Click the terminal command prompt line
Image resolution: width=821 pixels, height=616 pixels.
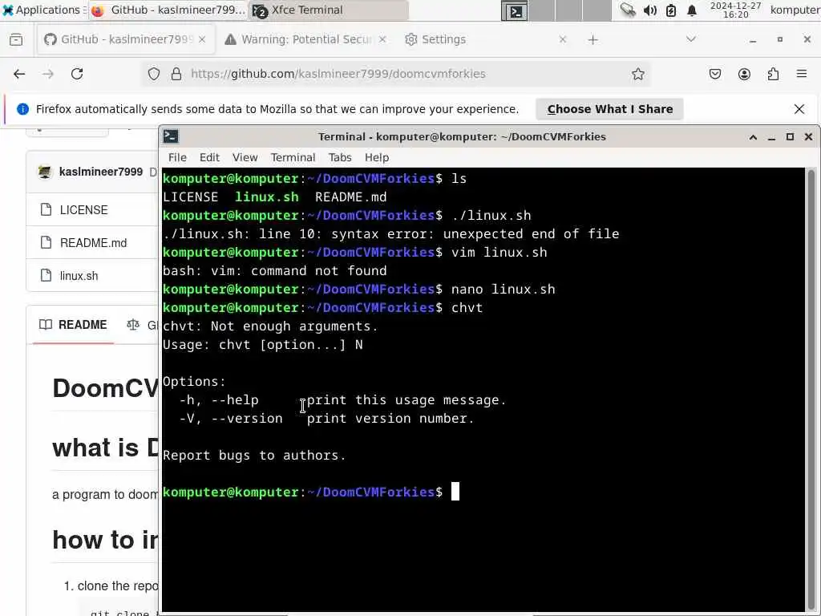click(311, 492)
